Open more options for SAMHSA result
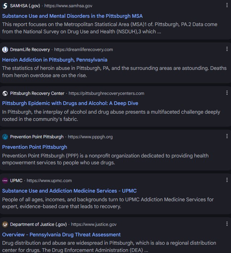The width and height of the screenshot is (231, 253). pyautogui.click(x=227, y=5)
